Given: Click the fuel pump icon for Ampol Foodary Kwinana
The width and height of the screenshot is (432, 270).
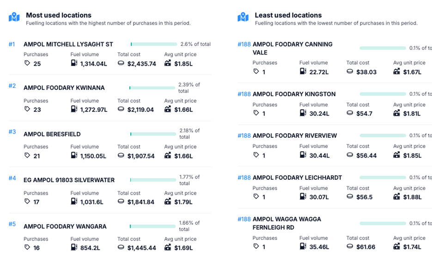Looking at the screenshot, I should click(x=74, y=109).
